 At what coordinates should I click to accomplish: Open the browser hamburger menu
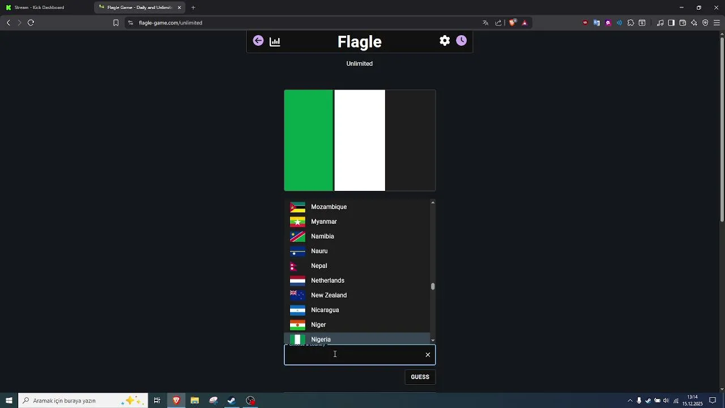tap(717, 23)
